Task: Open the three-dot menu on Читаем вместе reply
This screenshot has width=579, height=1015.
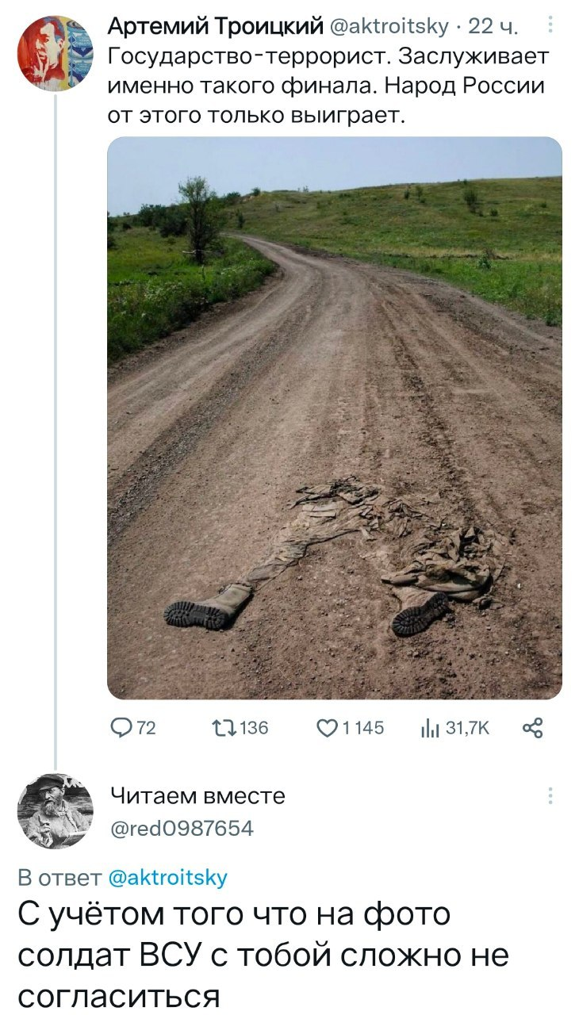Action: pos(550,796)
